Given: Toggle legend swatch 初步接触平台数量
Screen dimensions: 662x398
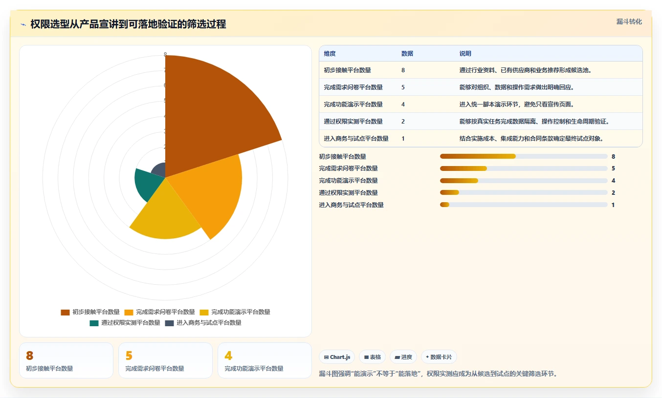Looking at the screenshot, I should coord(65,312).
